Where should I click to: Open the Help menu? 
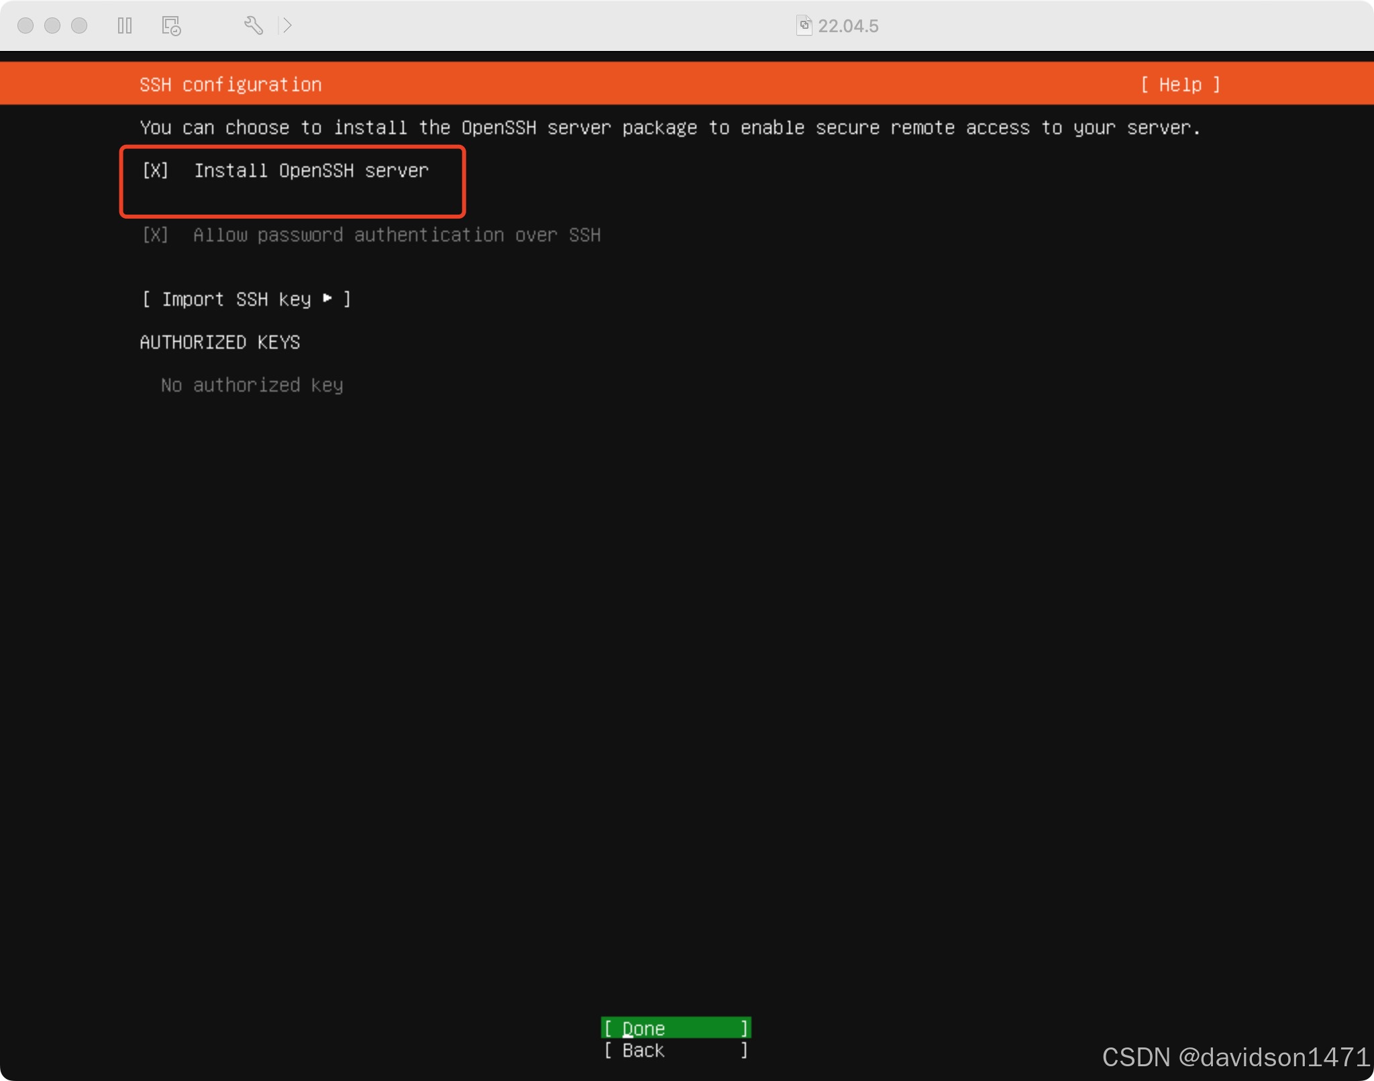click(x=1180, y=84)
